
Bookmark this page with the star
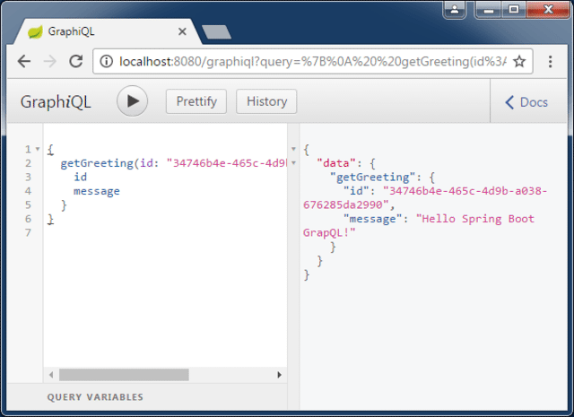pos(519,61)
